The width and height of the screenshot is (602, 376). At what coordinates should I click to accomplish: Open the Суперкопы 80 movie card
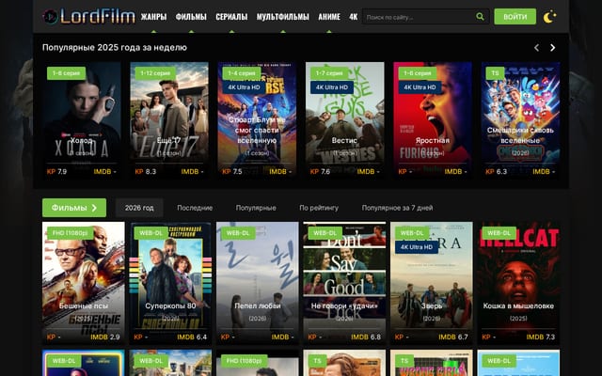(170, 282)
